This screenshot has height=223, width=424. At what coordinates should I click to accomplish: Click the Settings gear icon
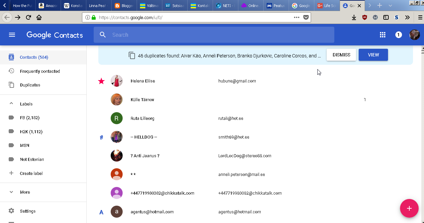11,211
